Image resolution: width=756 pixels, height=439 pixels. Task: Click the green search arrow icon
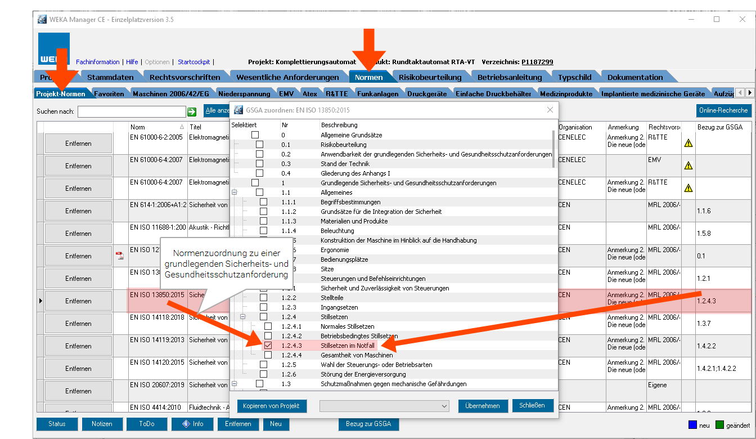point(192,111)
